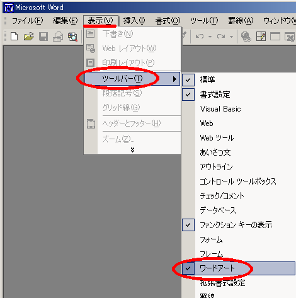Click the New blank document icon
Image resolution: width=296 pixels, height=298 pixels.
[14, 37]
